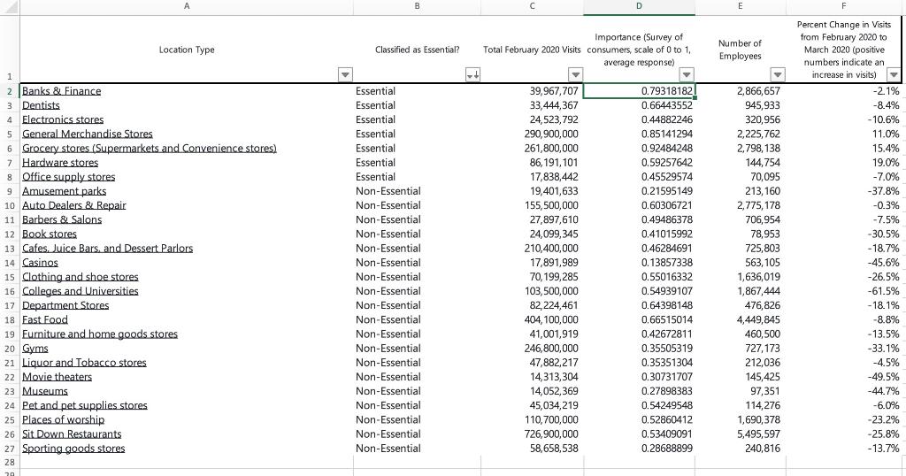Open the Movie theaters hyperlink
The height and width of the screenshot is (476, 906).
57,377
